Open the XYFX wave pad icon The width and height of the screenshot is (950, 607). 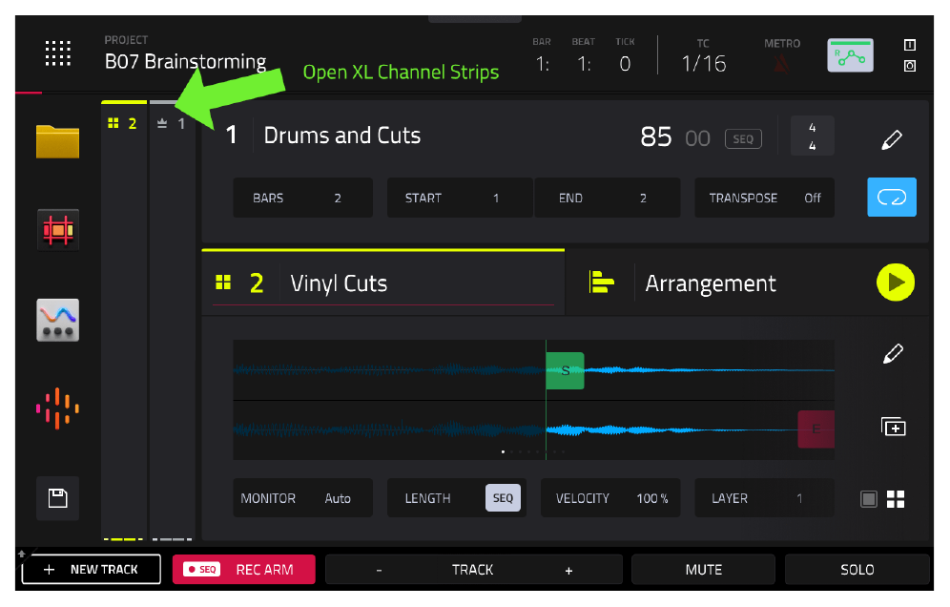coord(57,320)
